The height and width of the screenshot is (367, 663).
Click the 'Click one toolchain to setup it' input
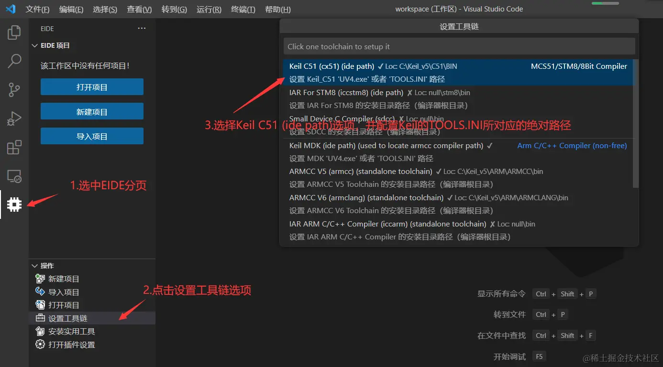click(459, 46)
